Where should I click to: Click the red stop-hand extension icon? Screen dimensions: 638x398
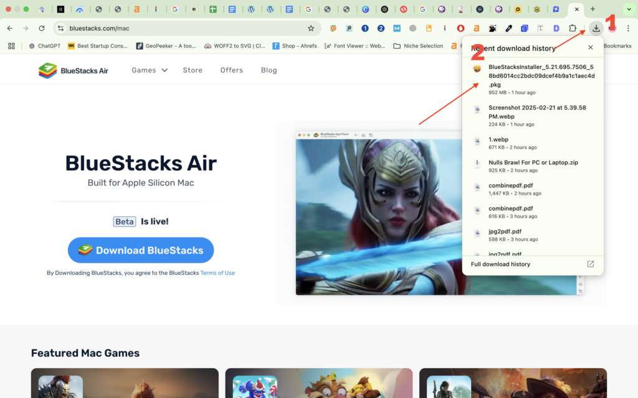pyautogui.click(x=460, y=28)
